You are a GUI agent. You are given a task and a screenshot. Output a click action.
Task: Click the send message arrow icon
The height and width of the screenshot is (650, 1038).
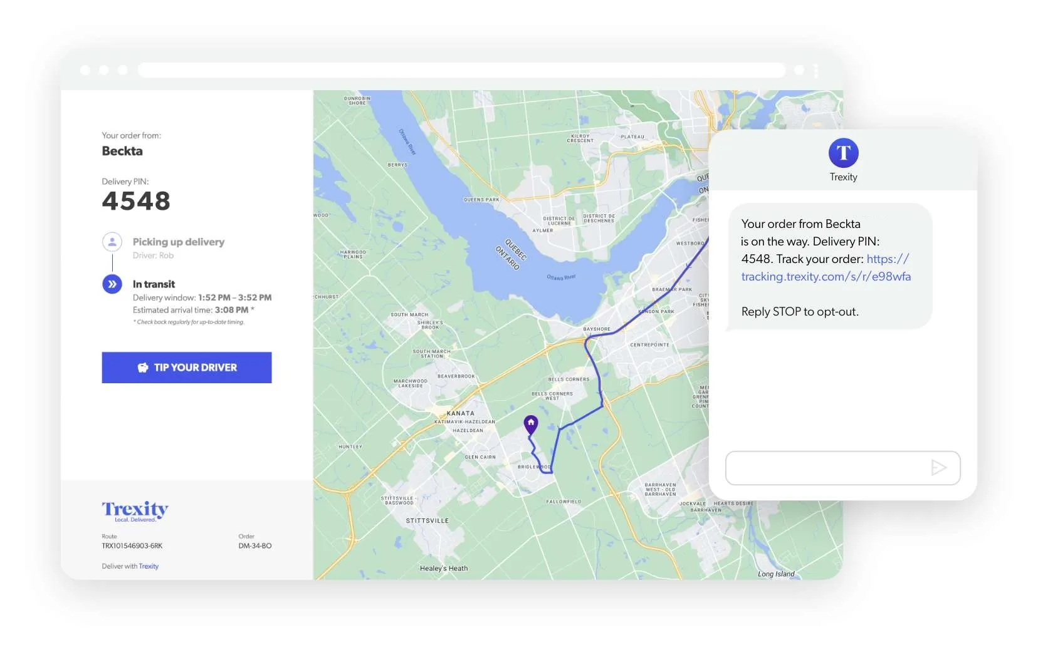pos(939,467)
